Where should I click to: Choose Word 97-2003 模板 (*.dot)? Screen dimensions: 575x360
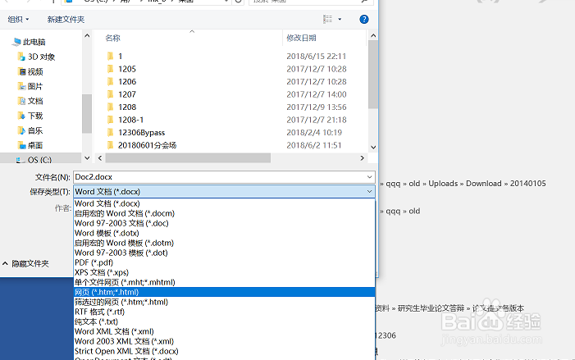[x=224, y=253]
